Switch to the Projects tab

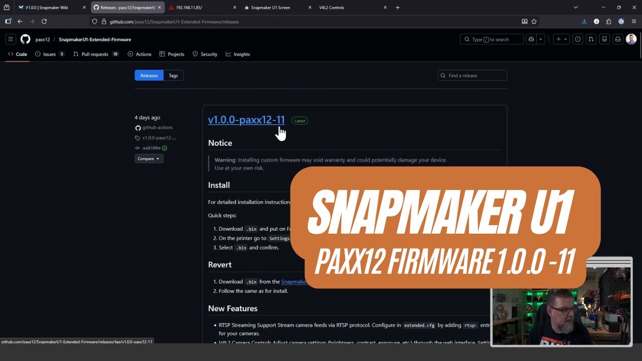point(172,54)
